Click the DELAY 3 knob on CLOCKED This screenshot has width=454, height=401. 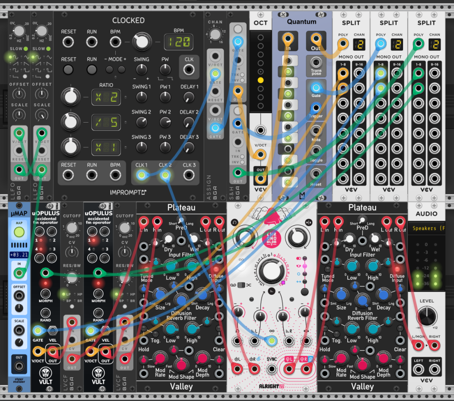(x=189, y=147)
